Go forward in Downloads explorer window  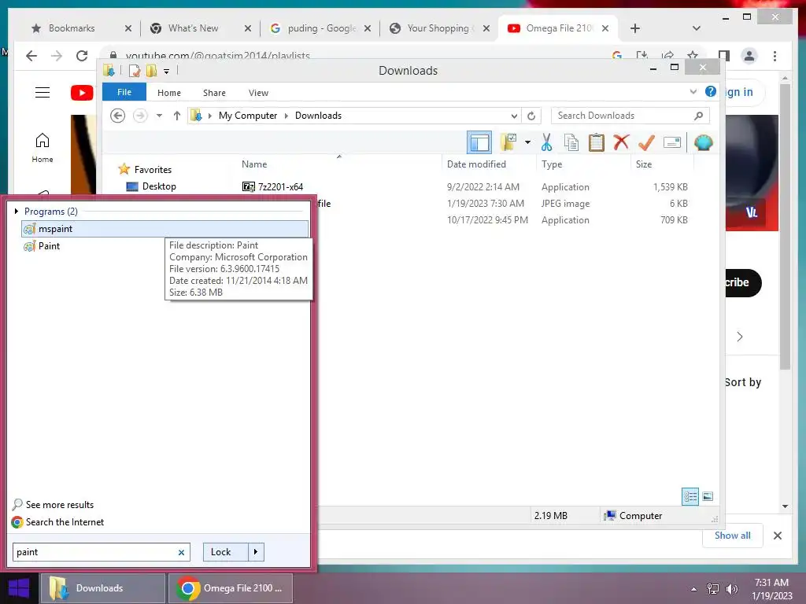[x=140, y=116]
